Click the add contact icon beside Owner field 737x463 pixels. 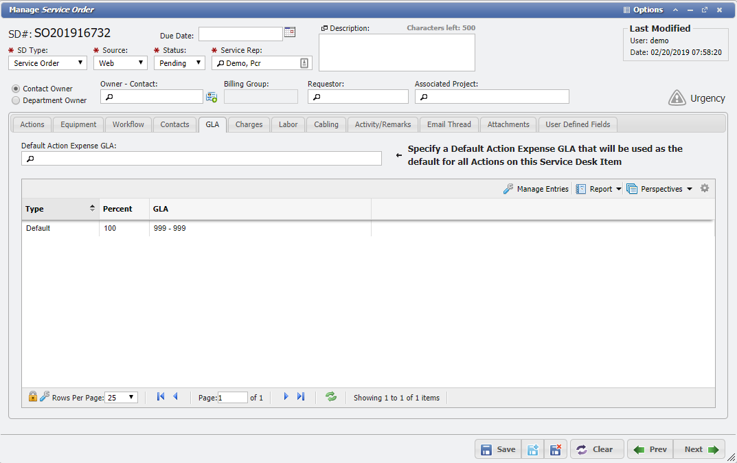click(x=212, y=97)
